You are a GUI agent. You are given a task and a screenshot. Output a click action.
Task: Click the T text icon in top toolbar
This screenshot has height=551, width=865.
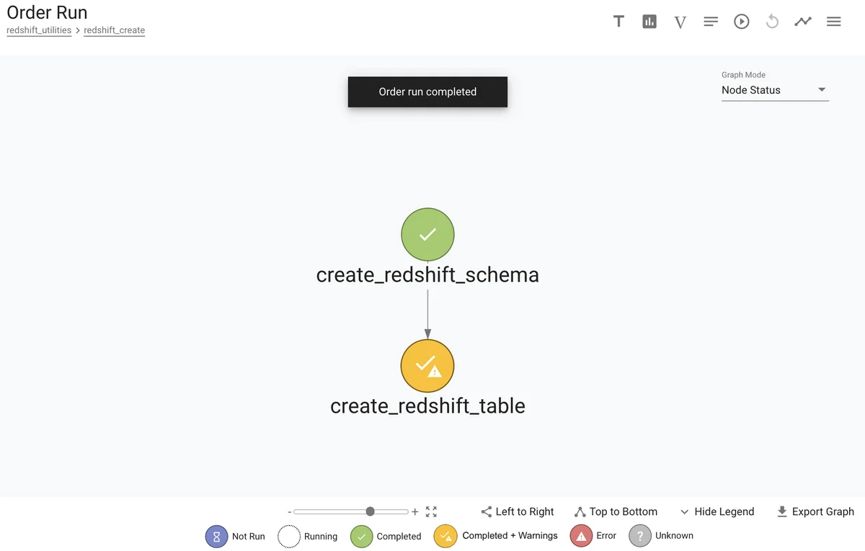[618, 22]
